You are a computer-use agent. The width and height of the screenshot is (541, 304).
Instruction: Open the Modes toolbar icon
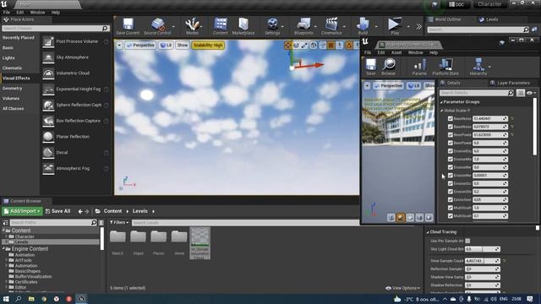tap(192, 26)
